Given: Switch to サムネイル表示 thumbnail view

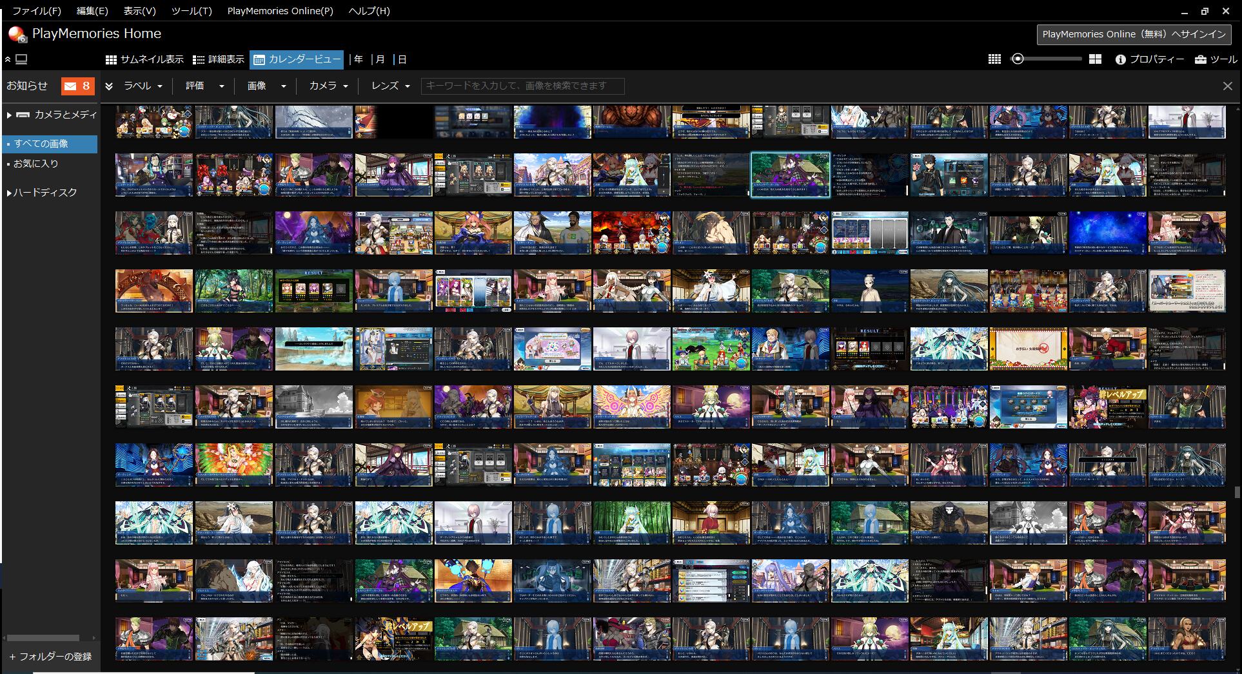Looking at the screenshot, I should tap(144, 59).
